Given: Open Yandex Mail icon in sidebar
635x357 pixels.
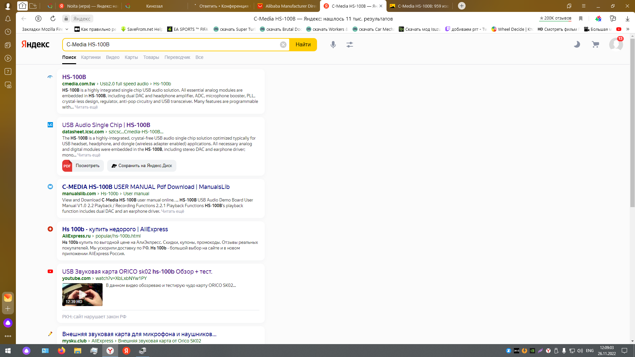Looking at the screenshot, I should pyautogui.click(x=8, y=298).
